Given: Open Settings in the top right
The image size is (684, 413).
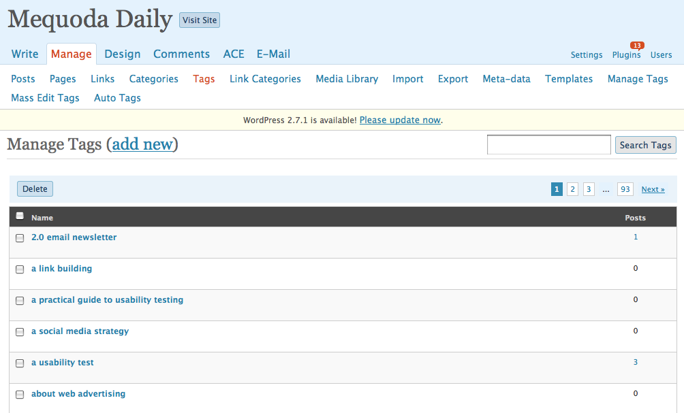Looking at the screenshot, I should click(x=587, y=55).
